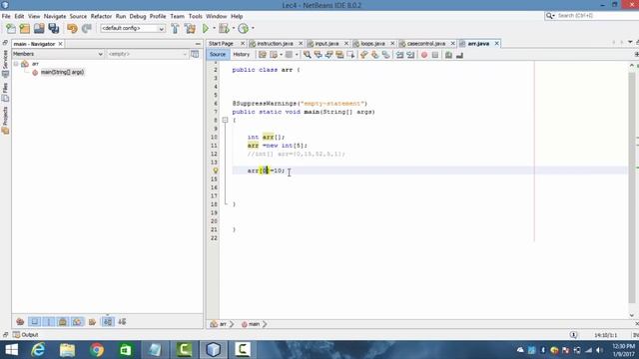Toggle Previous Occurrence highlight icon in editor toolbar

[x=319, y=55]
